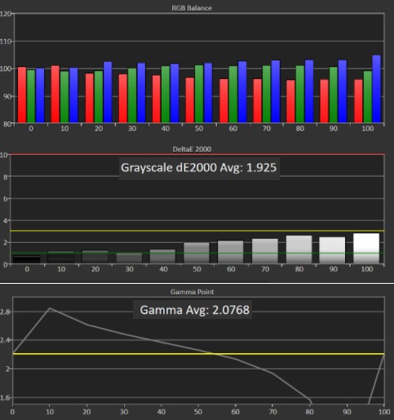Click the green bar at 100 in RGB Balance
The width and height of the screenshot is (394, 420).
pos(368,97)
